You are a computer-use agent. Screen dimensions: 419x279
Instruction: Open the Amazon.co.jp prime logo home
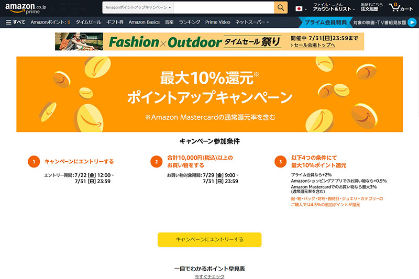tap(26, 8)
